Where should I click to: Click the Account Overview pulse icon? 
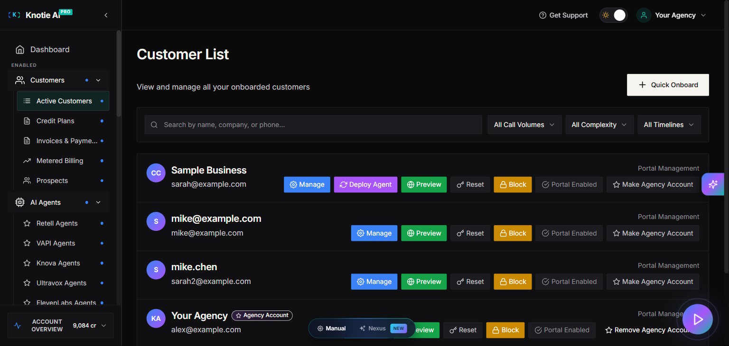(18, 326)
